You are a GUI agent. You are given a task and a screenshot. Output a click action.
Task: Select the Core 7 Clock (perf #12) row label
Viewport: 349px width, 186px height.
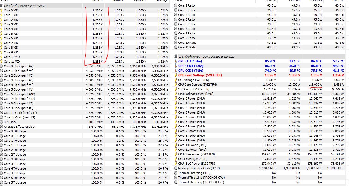[19, 99]
